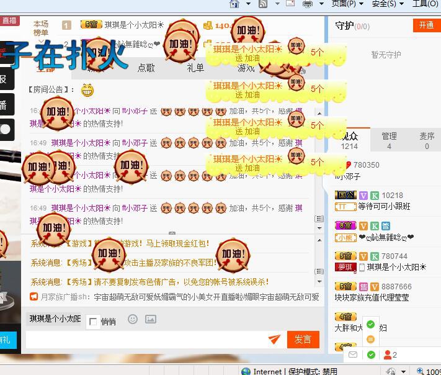
Task: Click system message about 复制发布色情广告
Action: [149, 281]
